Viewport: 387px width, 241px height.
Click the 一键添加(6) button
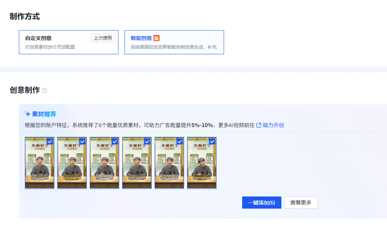(x=261, y=202)
